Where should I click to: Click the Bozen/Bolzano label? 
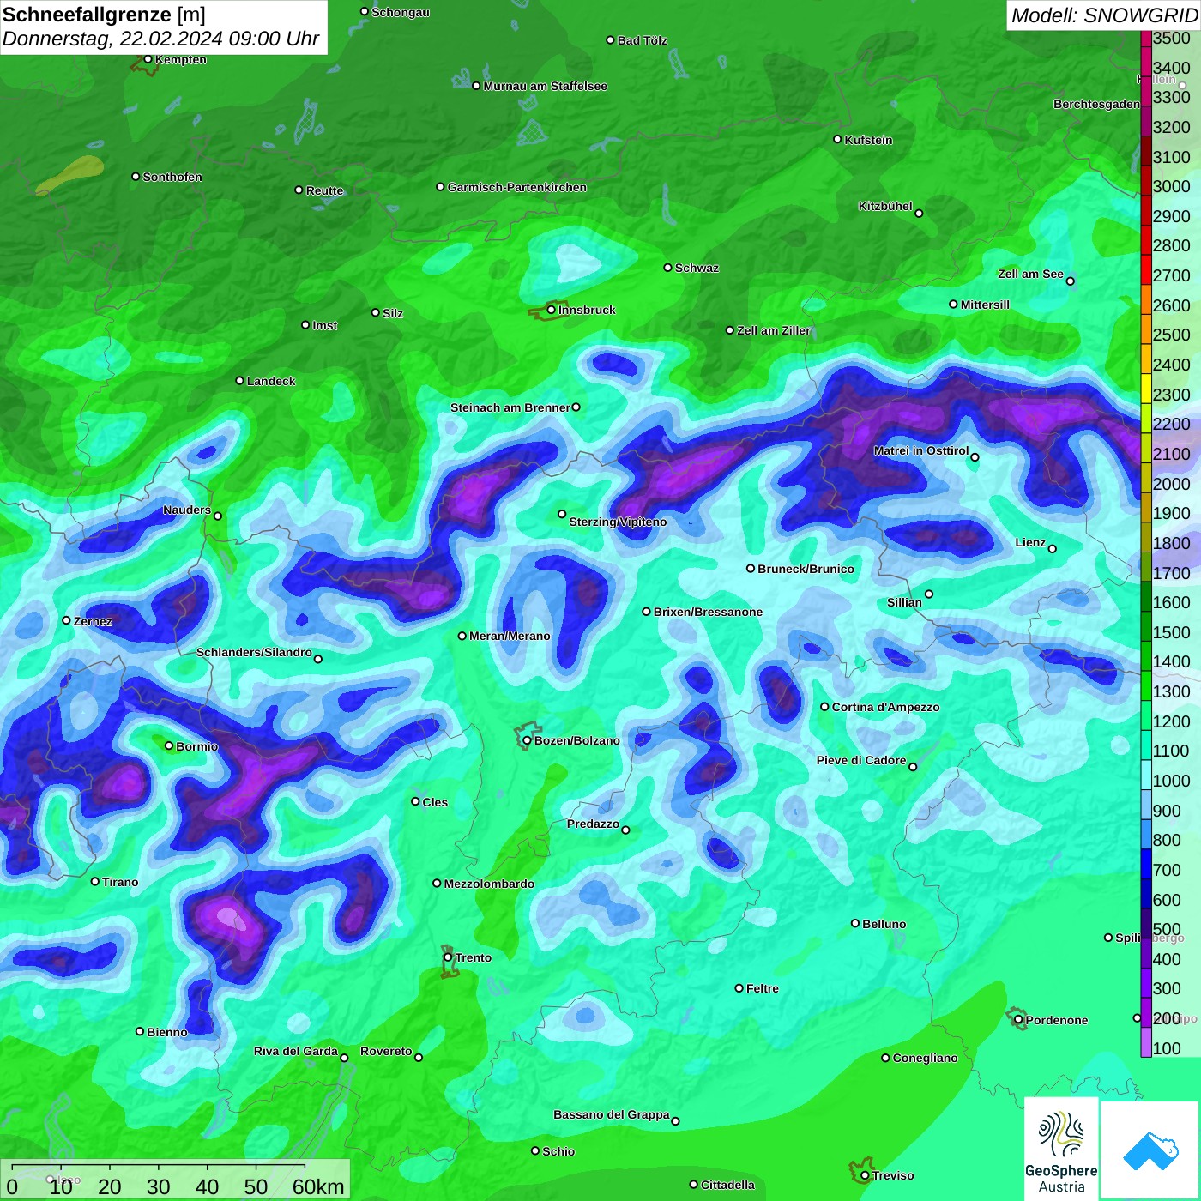pyautogui.click(x=576, y=740)
